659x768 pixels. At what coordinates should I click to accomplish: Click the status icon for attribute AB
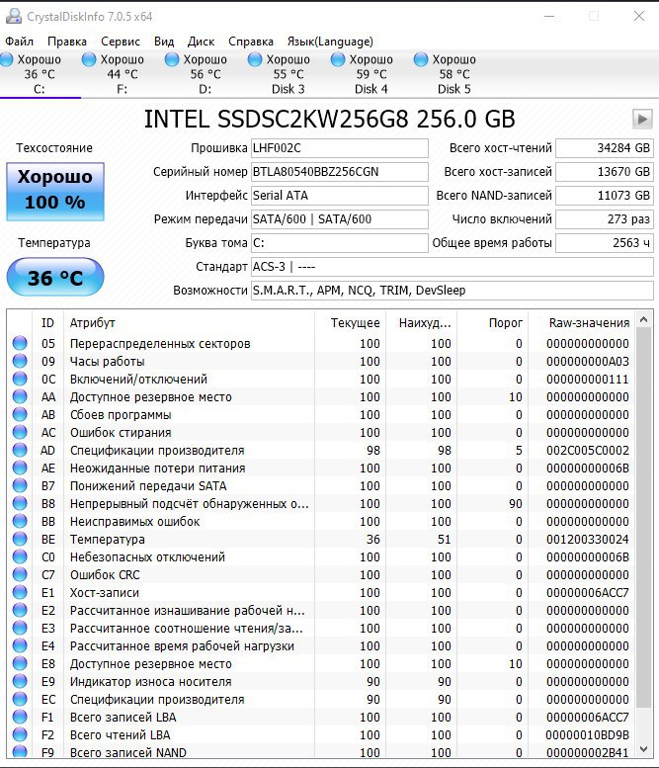coord(20,414)
